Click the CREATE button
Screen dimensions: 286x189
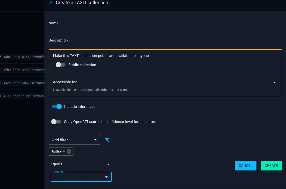[x=271, y=166]
